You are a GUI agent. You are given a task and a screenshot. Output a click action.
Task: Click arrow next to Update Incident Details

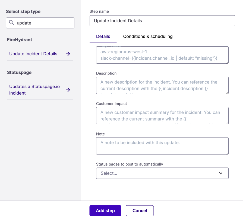[68, 54]
